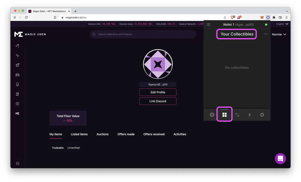Screen dimensions: 301x182
Task: Switch to the My items tab
Action: click(x=56, y=134)
